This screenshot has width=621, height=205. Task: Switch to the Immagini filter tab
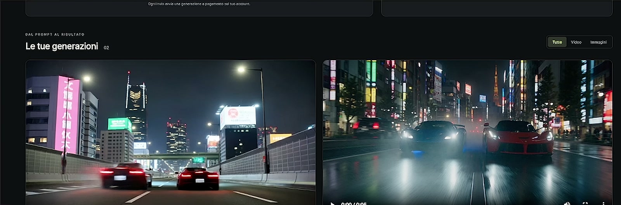[598, 42]
